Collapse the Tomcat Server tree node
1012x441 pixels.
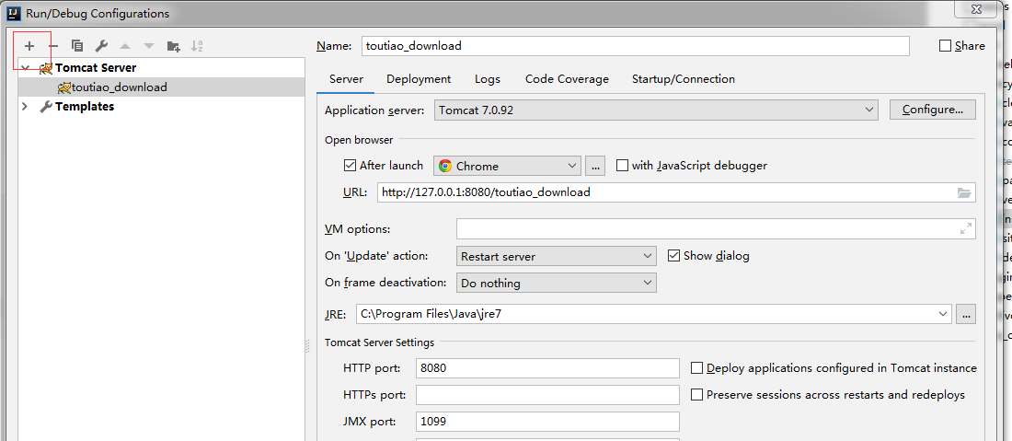coord(25,68)
